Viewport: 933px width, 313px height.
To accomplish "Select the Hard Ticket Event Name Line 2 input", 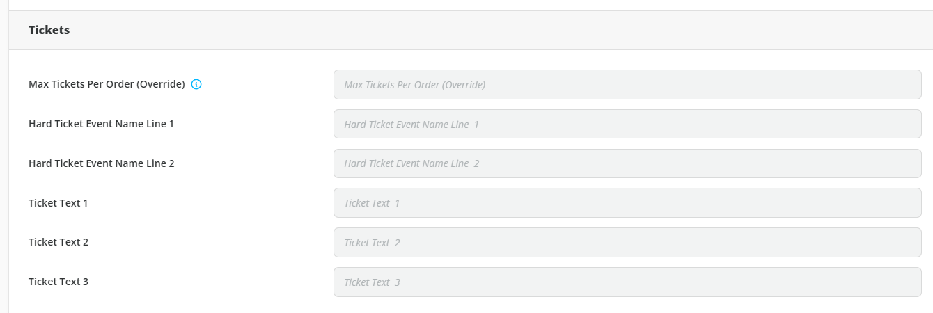I will coord(627,163).
